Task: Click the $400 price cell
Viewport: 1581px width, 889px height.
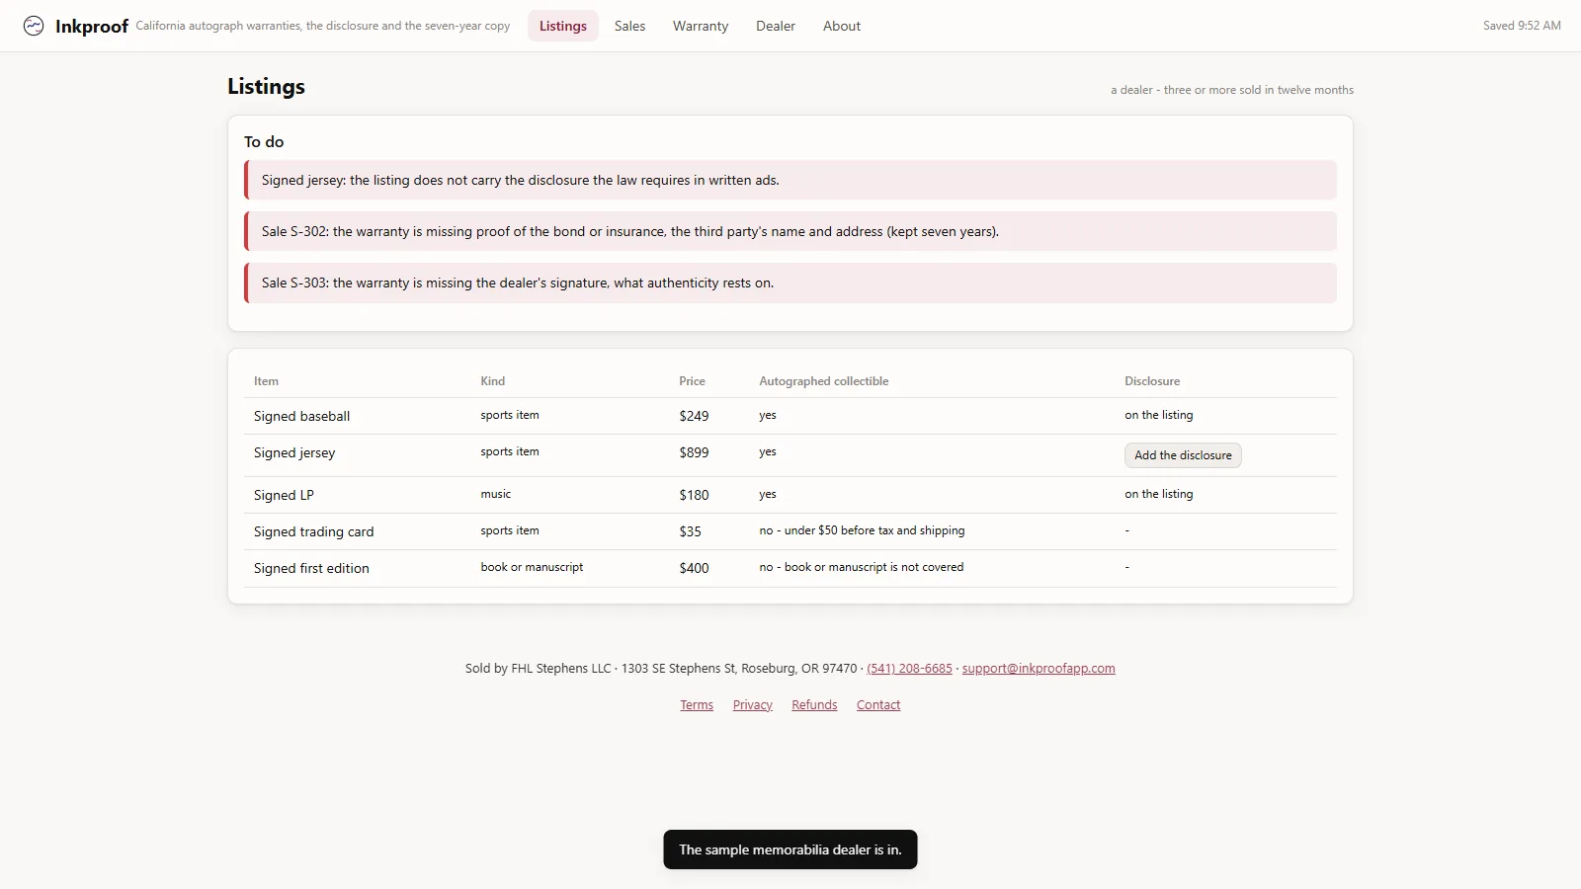Action: (694, 568)
